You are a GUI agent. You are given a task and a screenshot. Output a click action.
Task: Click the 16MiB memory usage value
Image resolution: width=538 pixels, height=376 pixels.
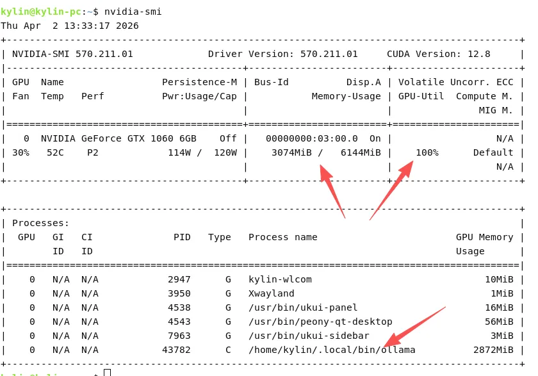[x=499, y=307]
